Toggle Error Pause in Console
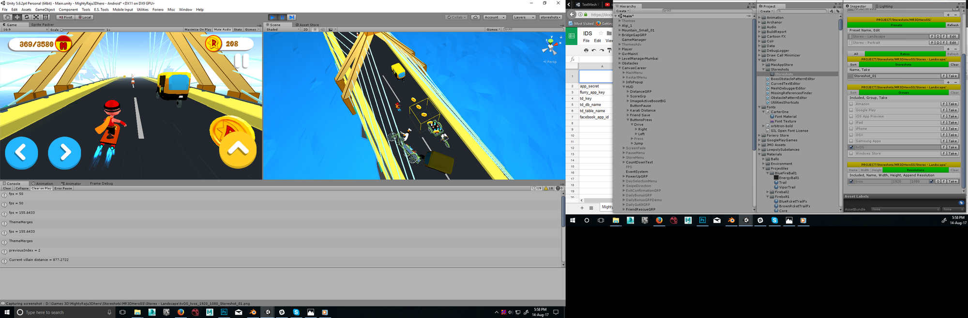 tap(63, 188)
